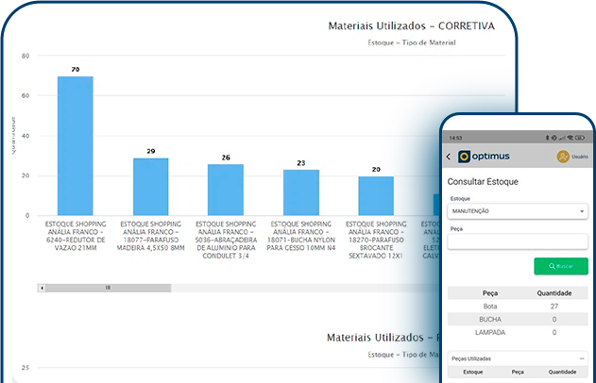Select the bar with value 20
Image resolution: width=596 pixels, height=383 pixels.
pos(376,195)
